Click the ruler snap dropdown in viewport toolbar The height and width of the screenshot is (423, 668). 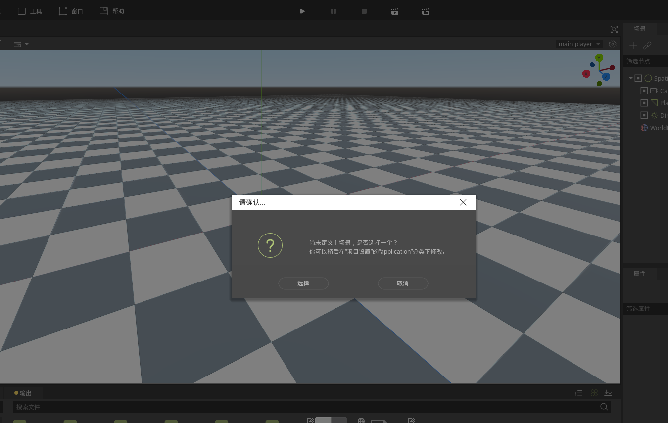(21, 44)
